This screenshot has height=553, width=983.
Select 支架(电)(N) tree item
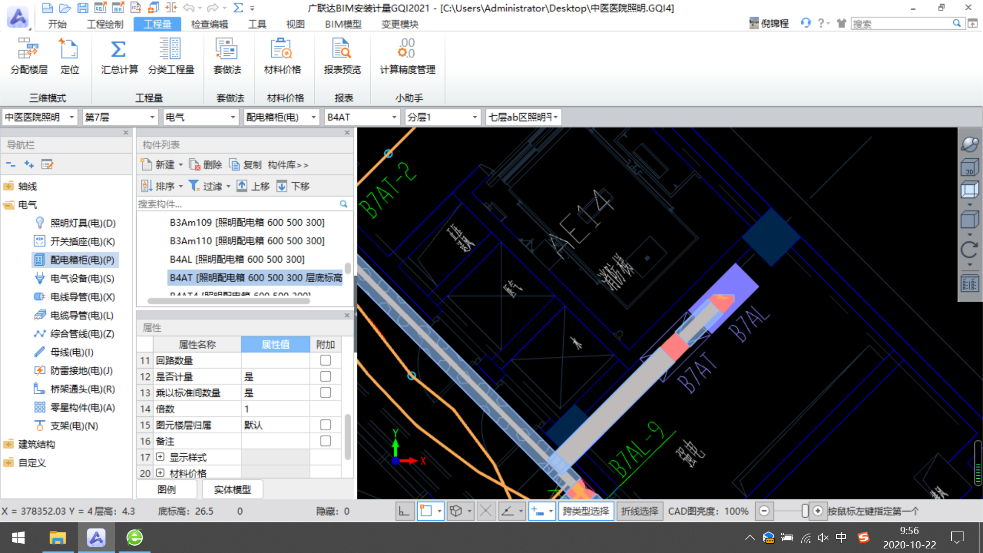tap(74, 426)
